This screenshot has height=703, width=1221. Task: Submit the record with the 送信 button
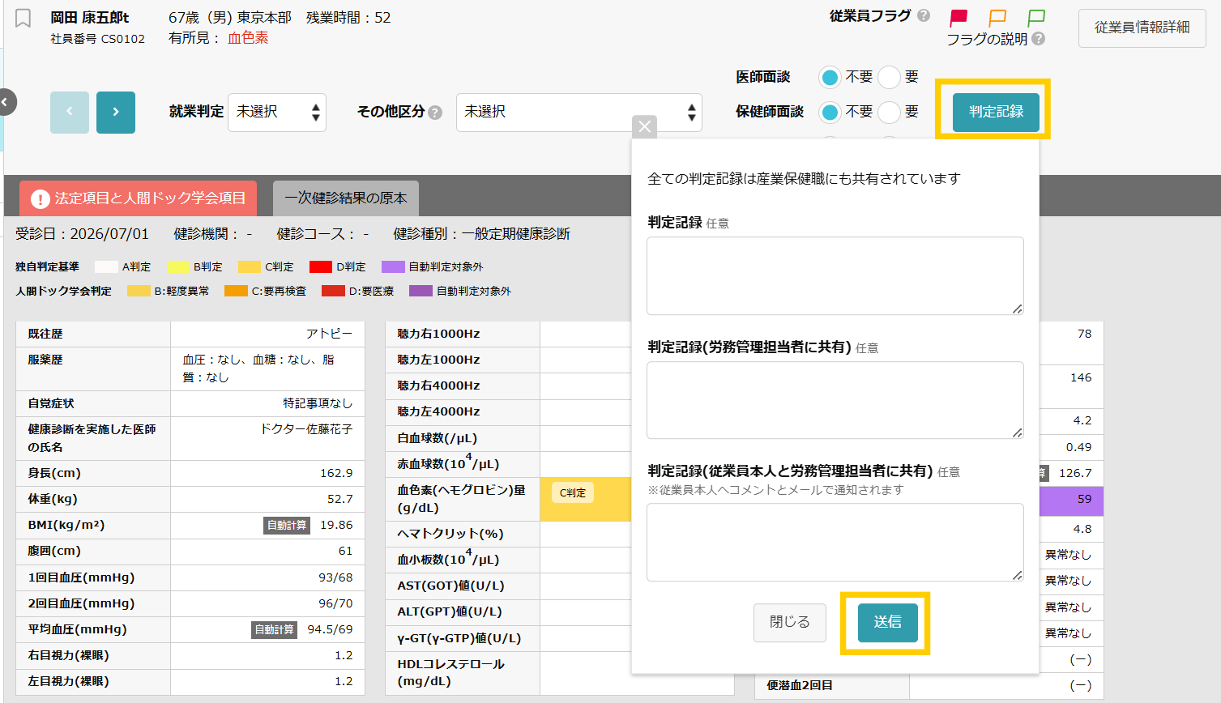(x=888, y=622)
